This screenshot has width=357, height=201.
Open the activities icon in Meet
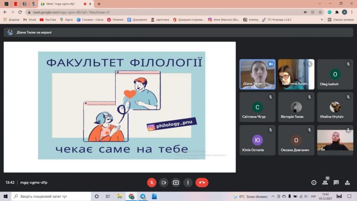pyautogui.click(x=347, y=182)
